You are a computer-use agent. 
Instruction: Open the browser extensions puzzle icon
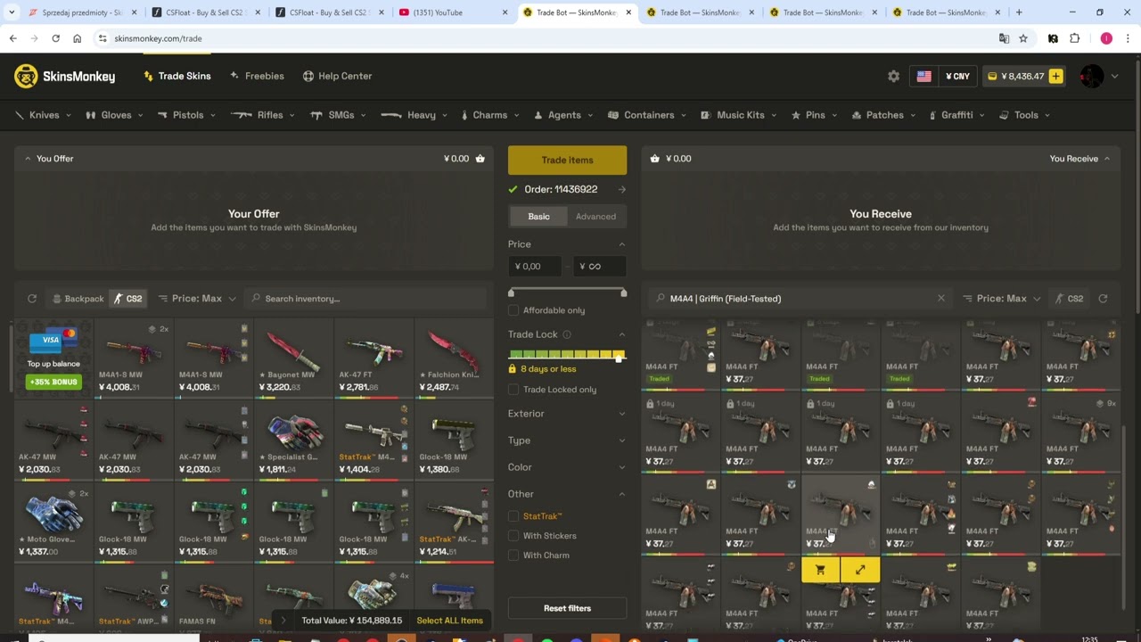click(x=1074, y=38)
